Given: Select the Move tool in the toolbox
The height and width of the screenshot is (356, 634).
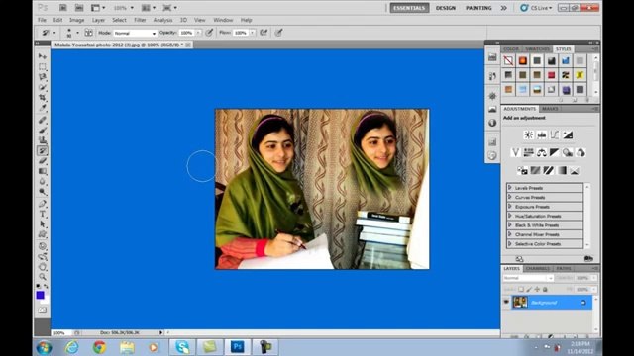Looking at the screenshot, I should [x=43, y=56].
